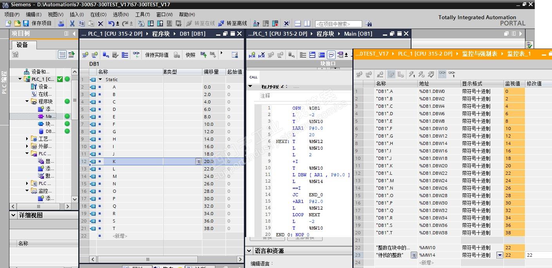Open the View (视图) menu
Image resolution: width=552 pixels, height=268 pixels.
[56, 14]
